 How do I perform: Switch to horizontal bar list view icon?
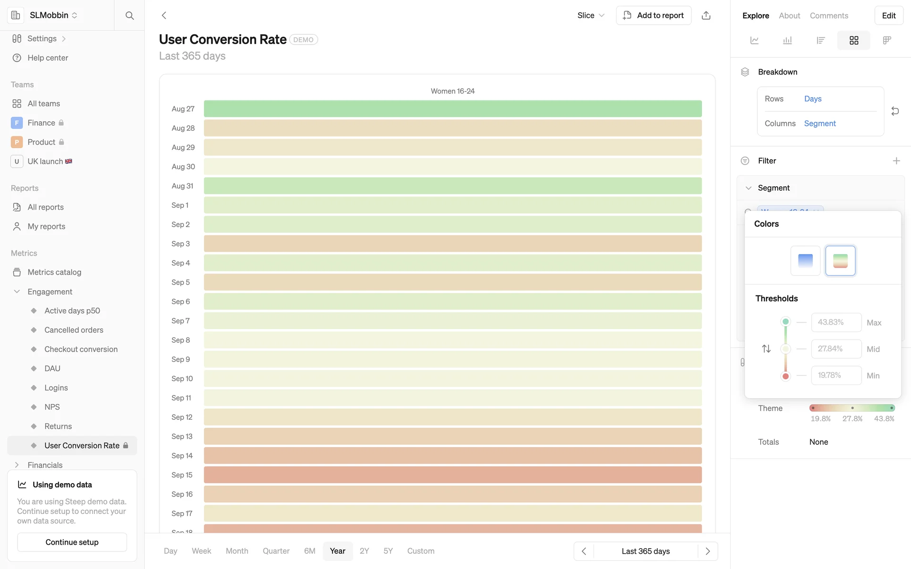[820, 40]
